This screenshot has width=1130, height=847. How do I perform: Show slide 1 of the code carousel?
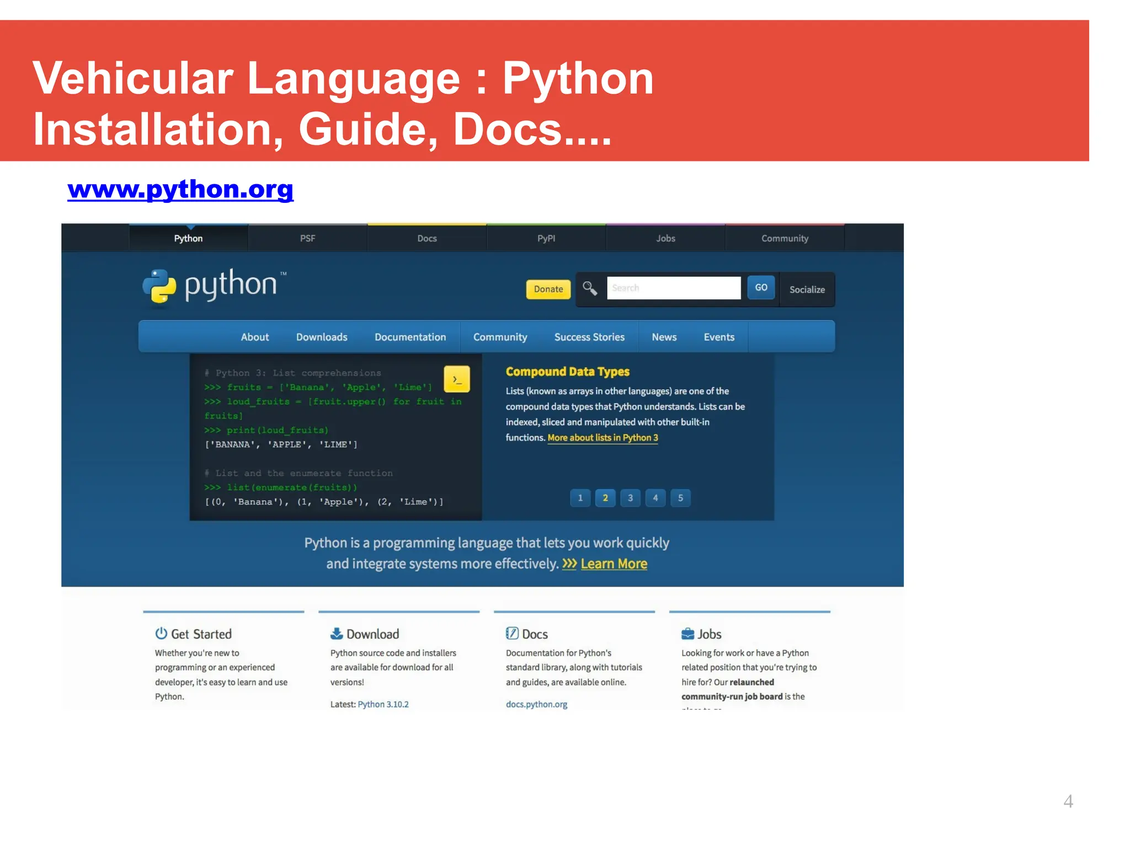point(580,498)
